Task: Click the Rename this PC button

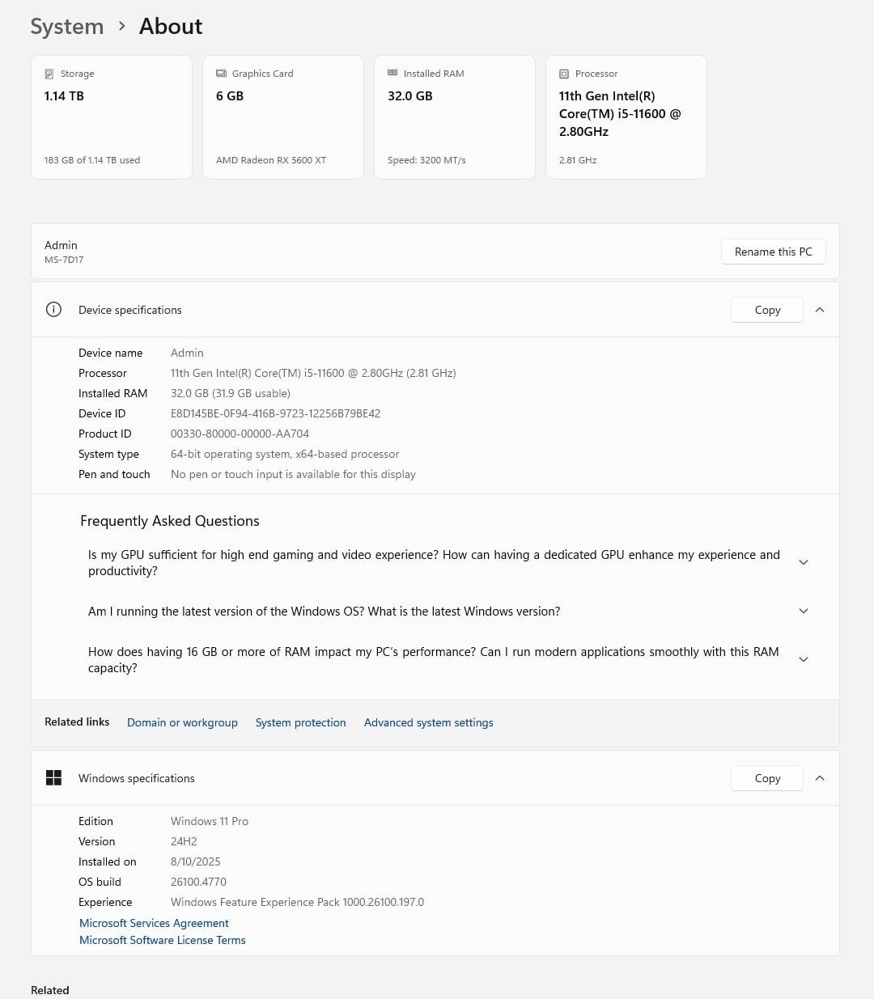Action: [x=774, y=252]
